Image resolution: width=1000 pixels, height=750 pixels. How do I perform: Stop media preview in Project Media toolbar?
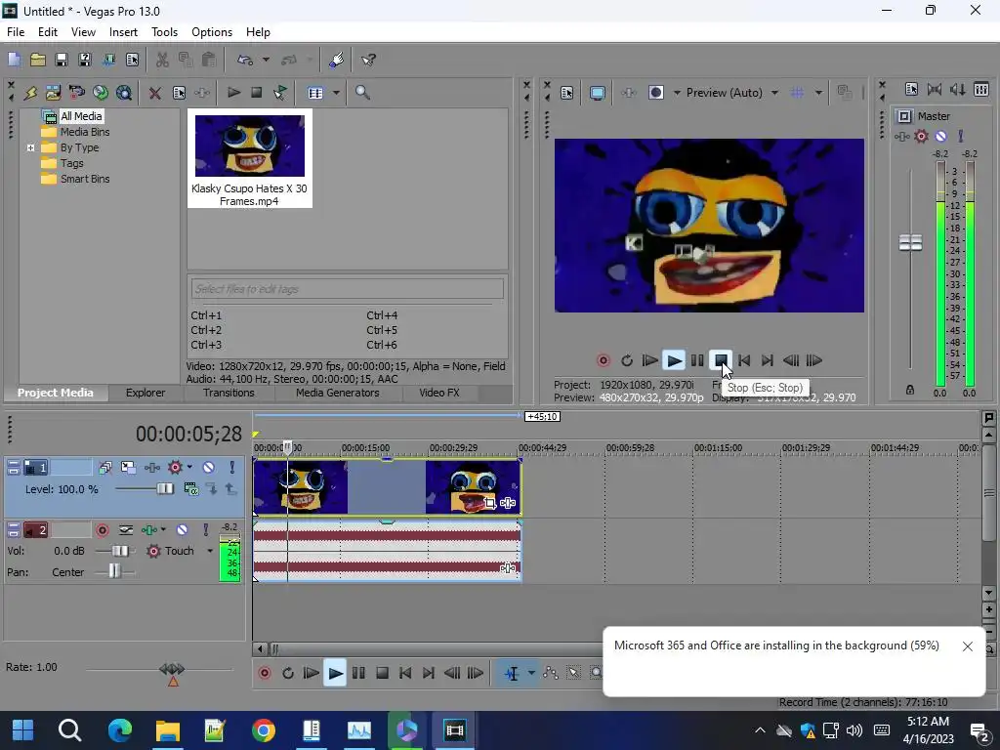point(257,93)
